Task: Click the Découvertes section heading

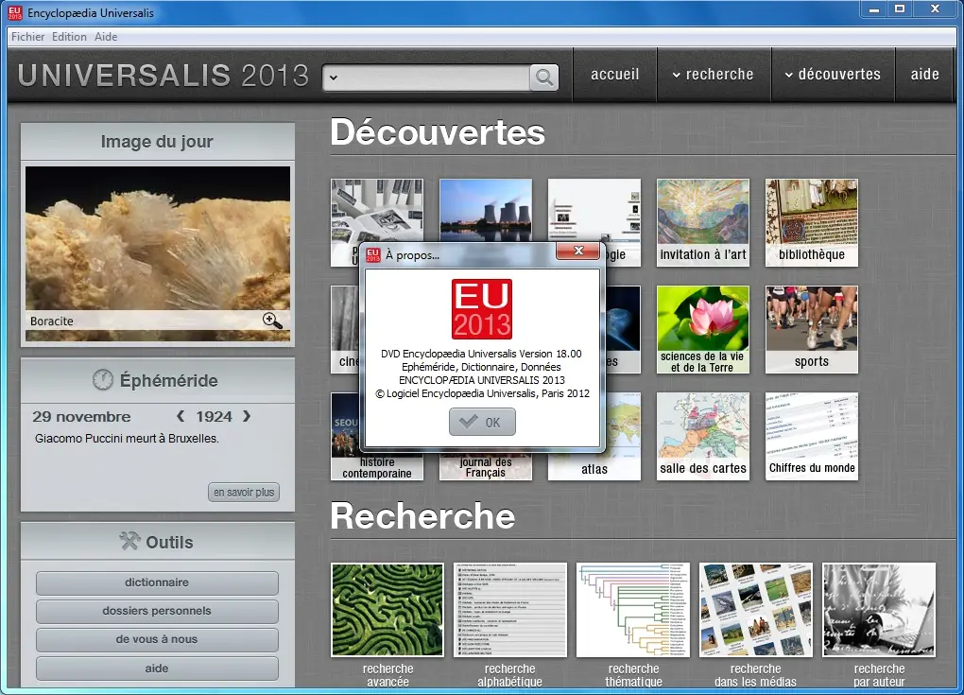Action: [x=438, y=132]
